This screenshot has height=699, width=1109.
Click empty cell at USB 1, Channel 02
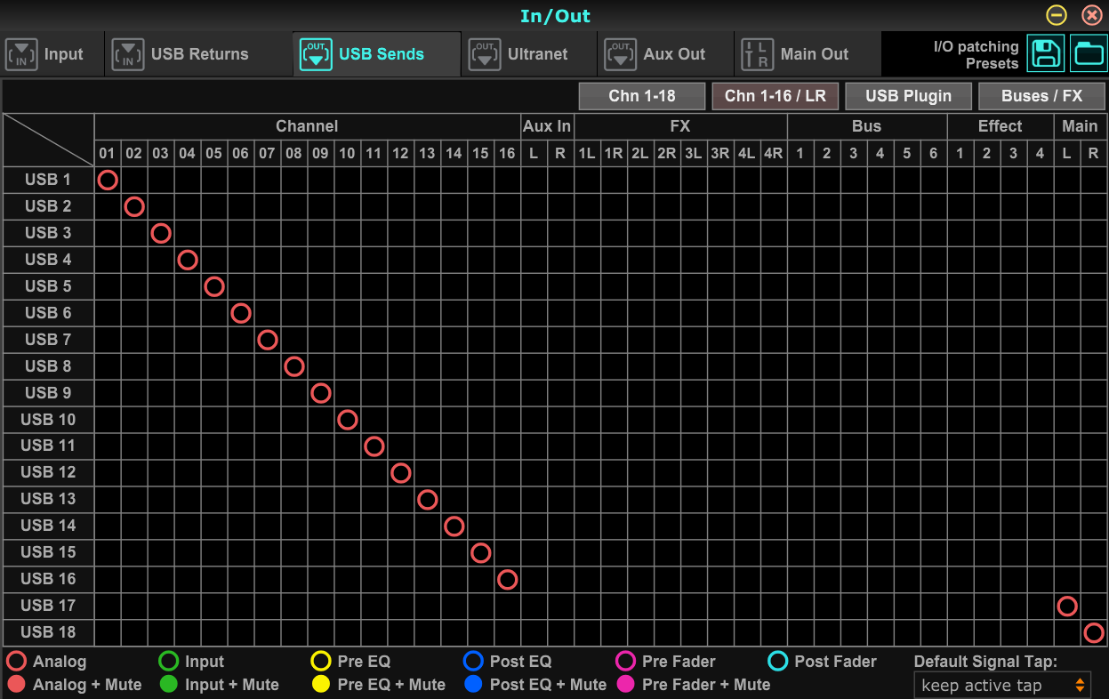coord(134,180)
